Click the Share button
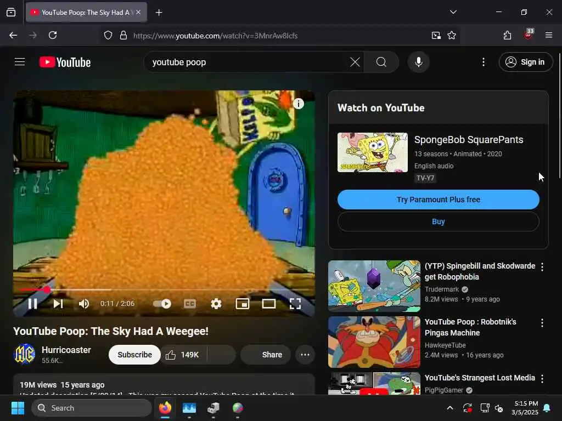The image size is (562, 421). tap(266, 355)
